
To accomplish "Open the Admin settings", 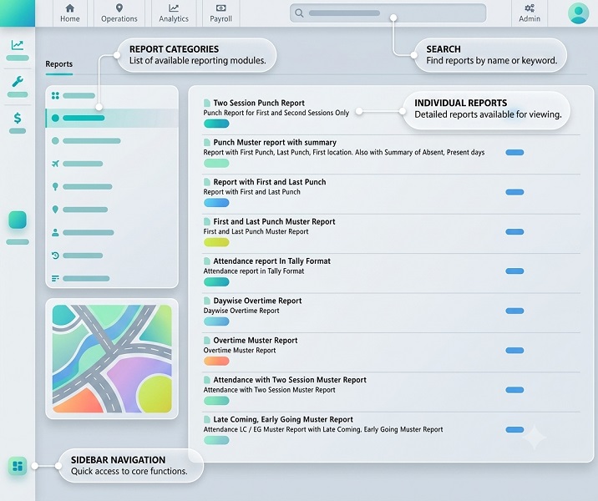I will click(530, 13).
